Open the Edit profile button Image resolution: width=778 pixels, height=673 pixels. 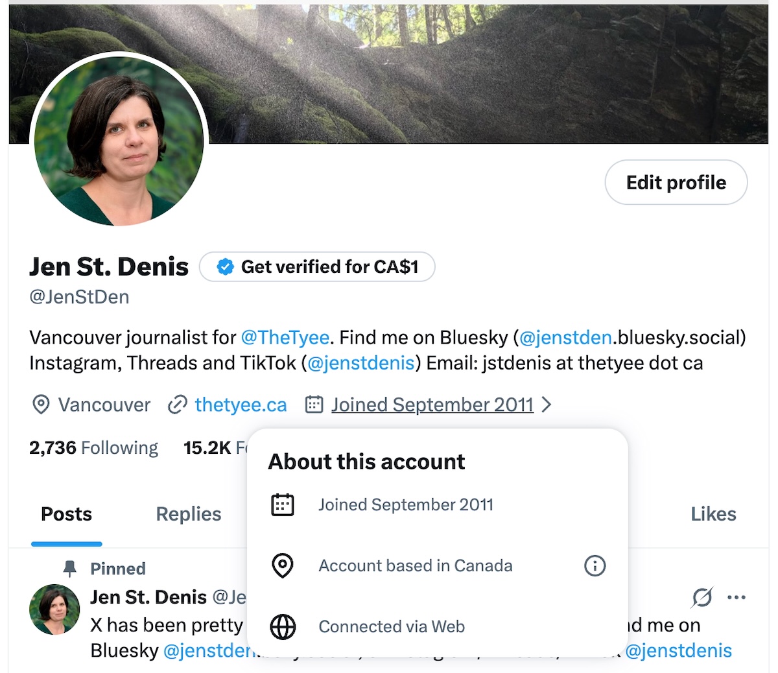tap(676, 182)
